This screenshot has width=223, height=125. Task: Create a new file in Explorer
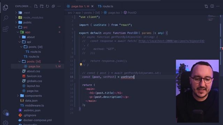(36, 6)
